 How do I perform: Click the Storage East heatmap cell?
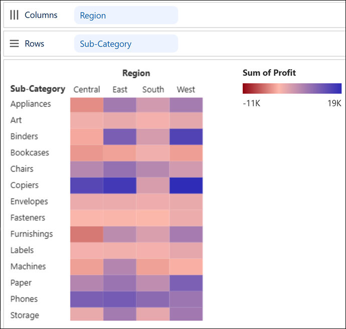coord(120,314)
